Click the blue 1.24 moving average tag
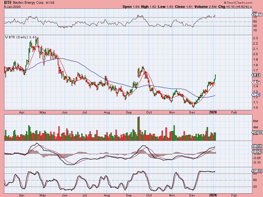Screen dimensions: 263x197 coord(256,95)
